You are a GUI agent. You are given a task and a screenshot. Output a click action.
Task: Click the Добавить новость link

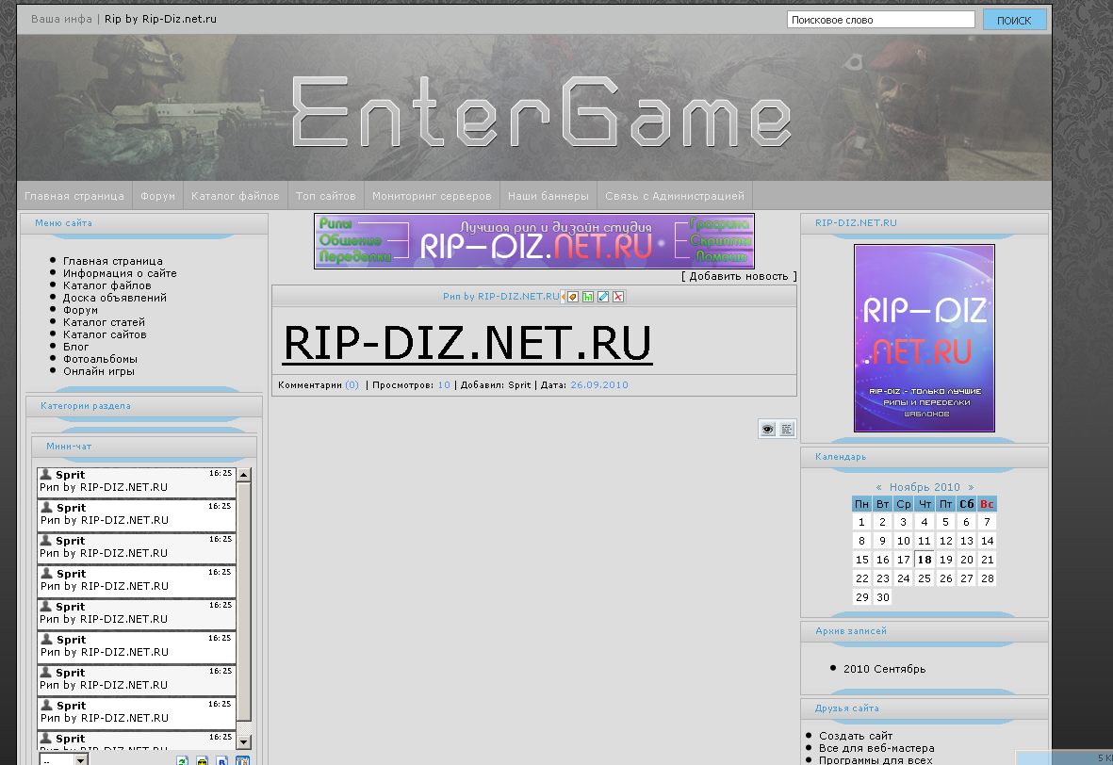(x=739, y=276)
